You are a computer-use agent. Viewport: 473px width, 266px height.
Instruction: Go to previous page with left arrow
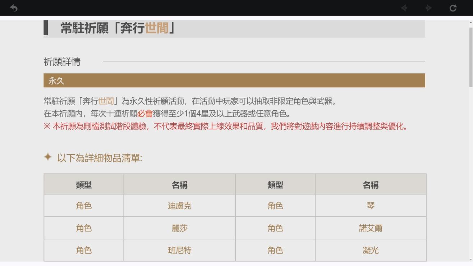tap(404, 8)
